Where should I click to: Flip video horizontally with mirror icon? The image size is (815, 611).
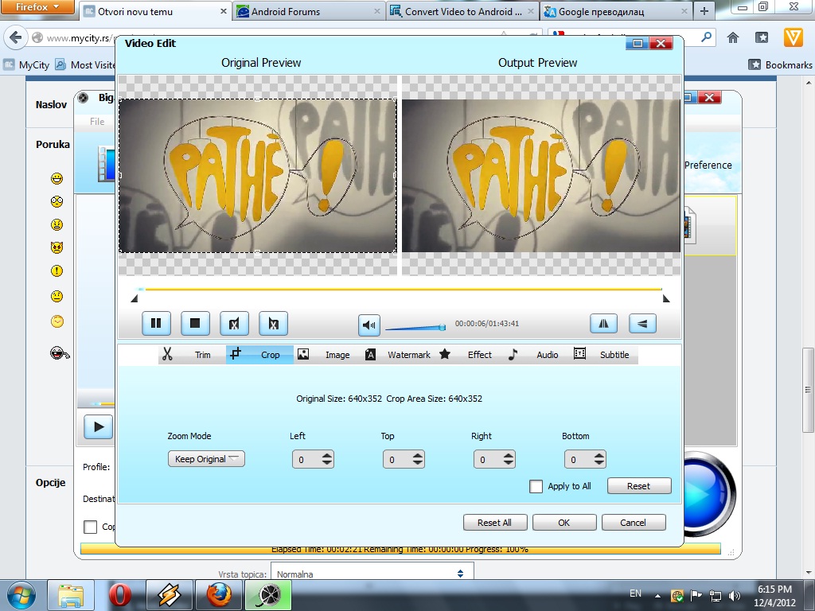603,323
